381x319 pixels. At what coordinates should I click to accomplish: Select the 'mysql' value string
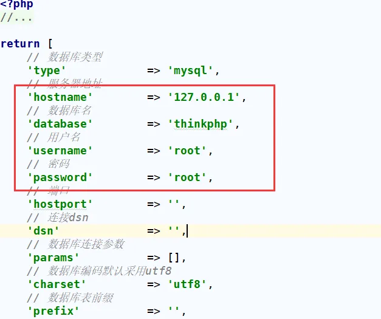coord(191,70)
